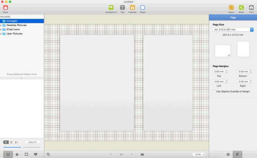Expand the Desktop Pictures folder

click(x=1, y=25)
